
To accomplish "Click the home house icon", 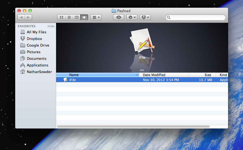I will coord(23,72).
